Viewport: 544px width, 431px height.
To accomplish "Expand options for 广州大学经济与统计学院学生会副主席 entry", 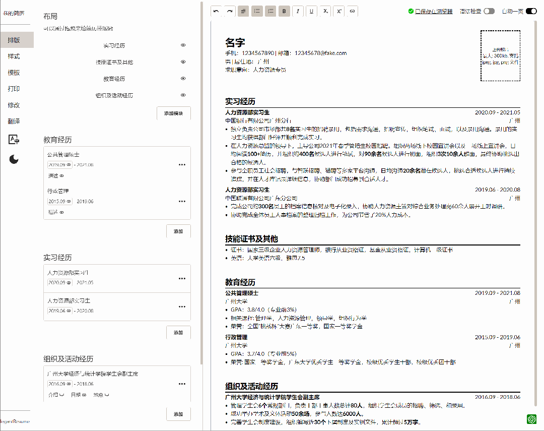I will tap(182, 384).
